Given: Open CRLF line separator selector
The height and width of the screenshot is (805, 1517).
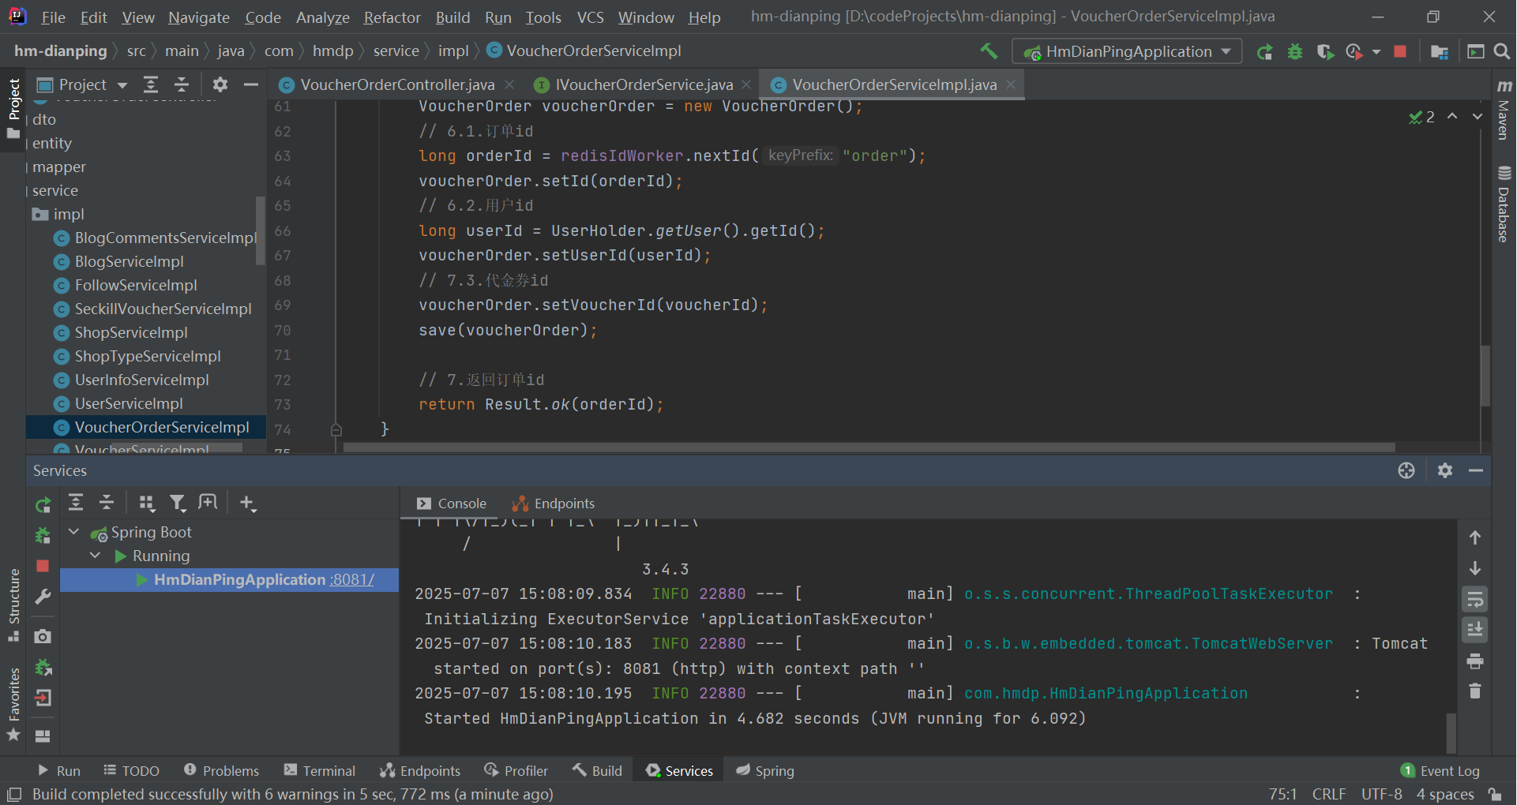Looking at the screenshot, I should coord(1329,794).
